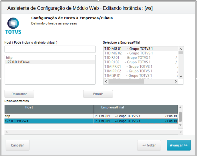This screenshot has height=156, width=197.
Task: Click Empresa/Filial cell of http row
Action: click(x=136, y=116)
